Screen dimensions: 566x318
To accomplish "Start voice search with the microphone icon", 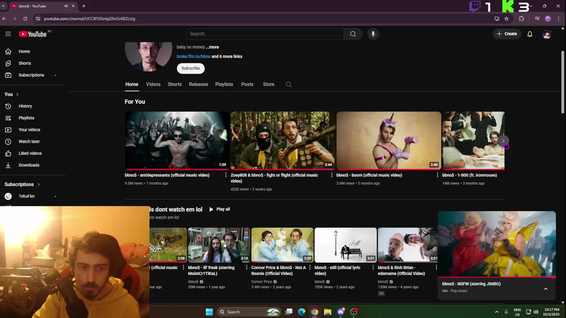I will [x=373, y=34].
